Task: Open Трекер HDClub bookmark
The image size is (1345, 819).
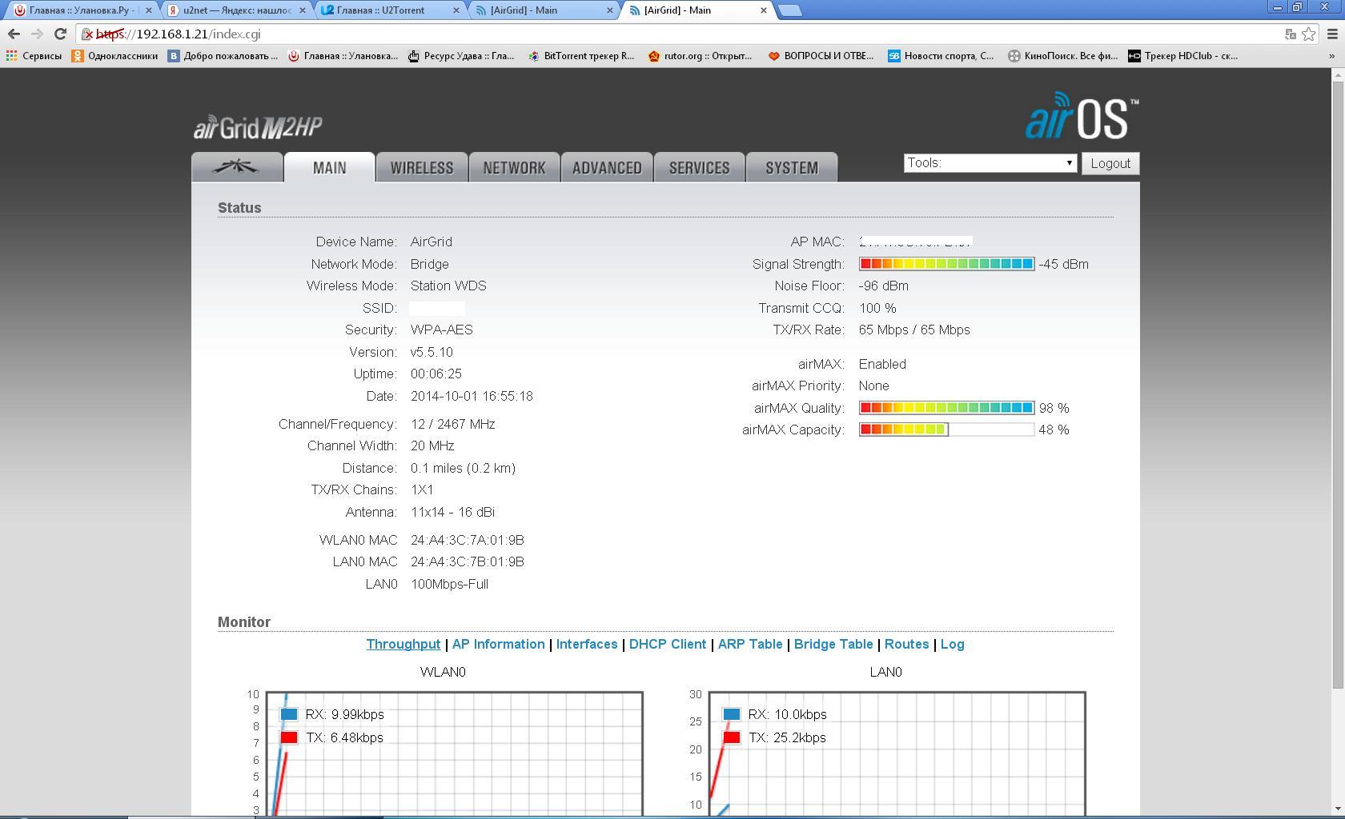Action: (x=1182, y=56)
